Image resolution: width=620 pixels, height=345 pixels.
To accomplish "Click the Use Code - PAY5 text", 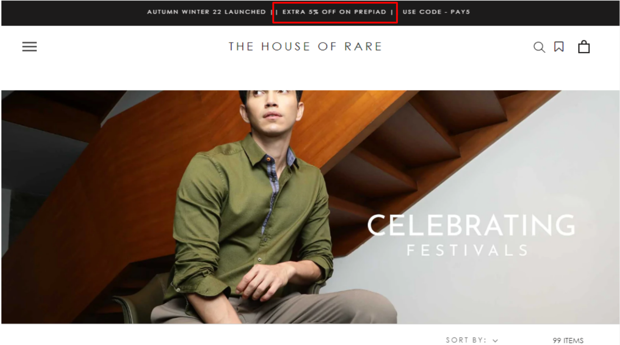I will [x=436, y=12].
